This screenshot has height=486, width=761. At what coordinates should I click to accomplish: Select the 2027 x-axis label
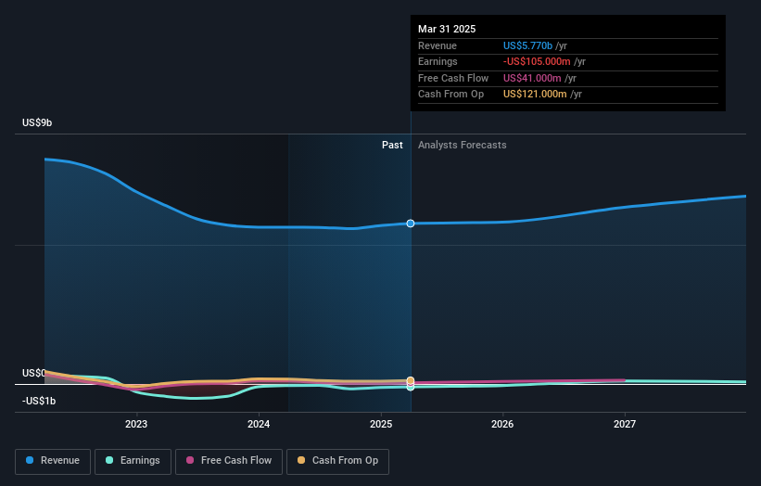[625, 424]
